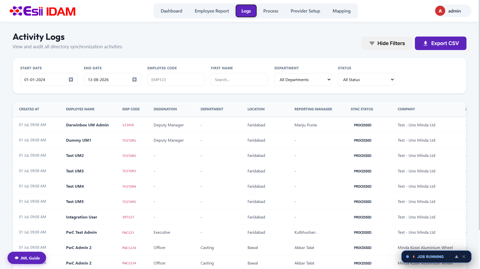Click the Sync Status column header

362,109
